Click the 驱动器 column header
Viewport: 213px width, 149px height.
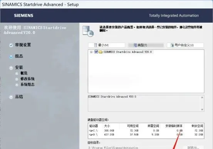(x=94, y=126)
